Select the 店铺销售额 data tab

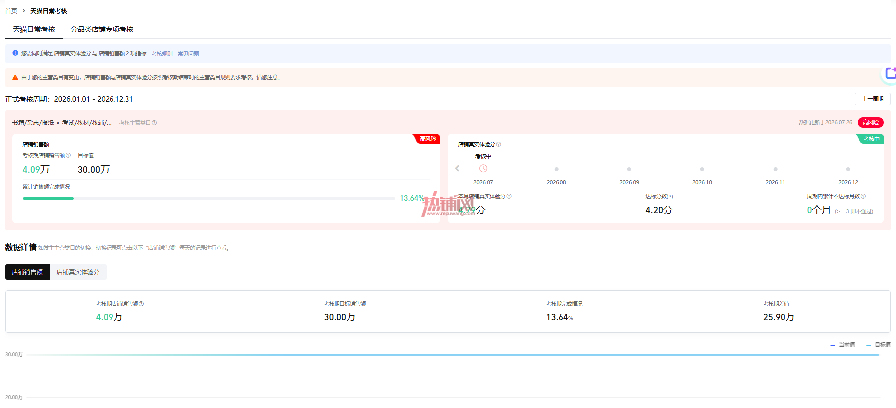click(27, 272)
